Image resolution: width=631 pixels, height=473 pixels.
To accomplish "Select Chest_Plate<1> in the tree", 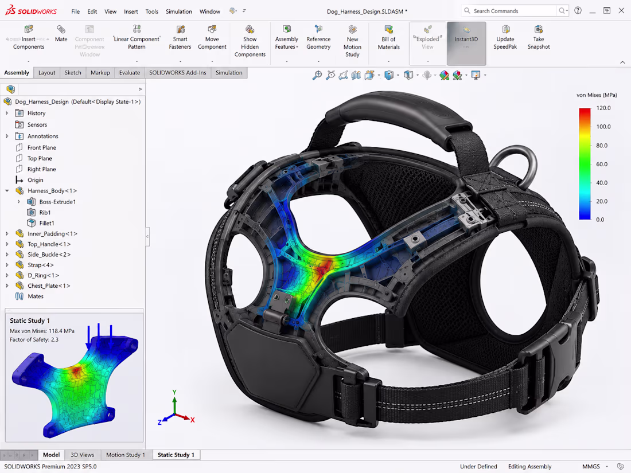I will tap(49, 286).
